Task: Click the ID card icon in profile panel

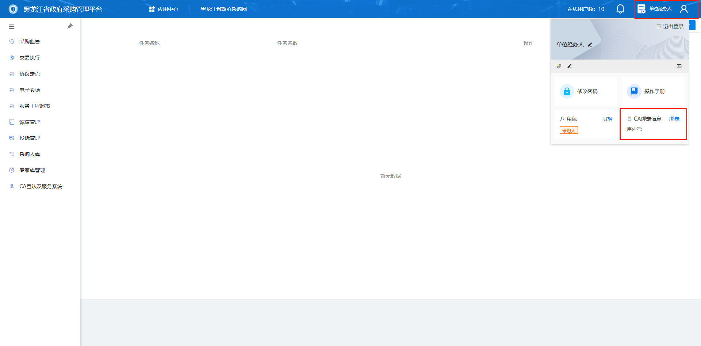Action: [x=679, y=66]
